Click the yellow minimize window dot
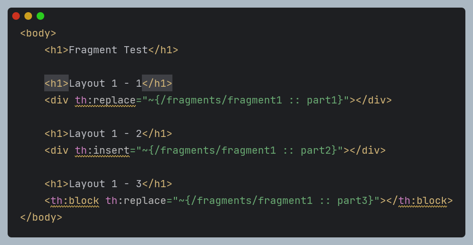The image size is (473, 245). (28, 16)
